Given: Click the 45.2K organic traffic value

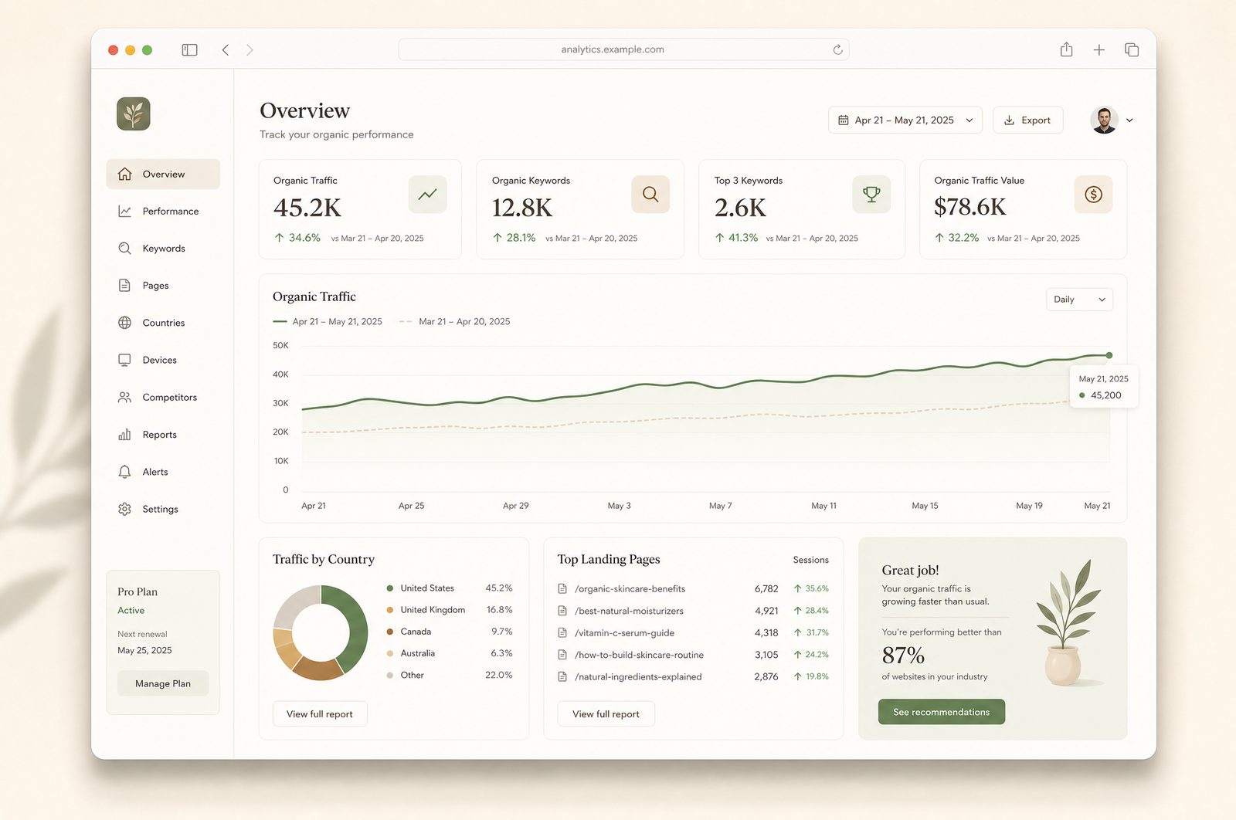Looking at the screenshot, I should 307,208.
